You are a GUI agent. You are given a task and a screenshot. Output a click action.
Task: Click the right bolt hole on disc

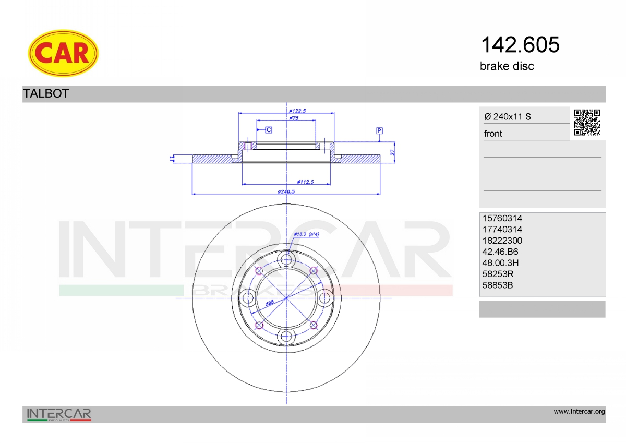click(x=325, y=298)
